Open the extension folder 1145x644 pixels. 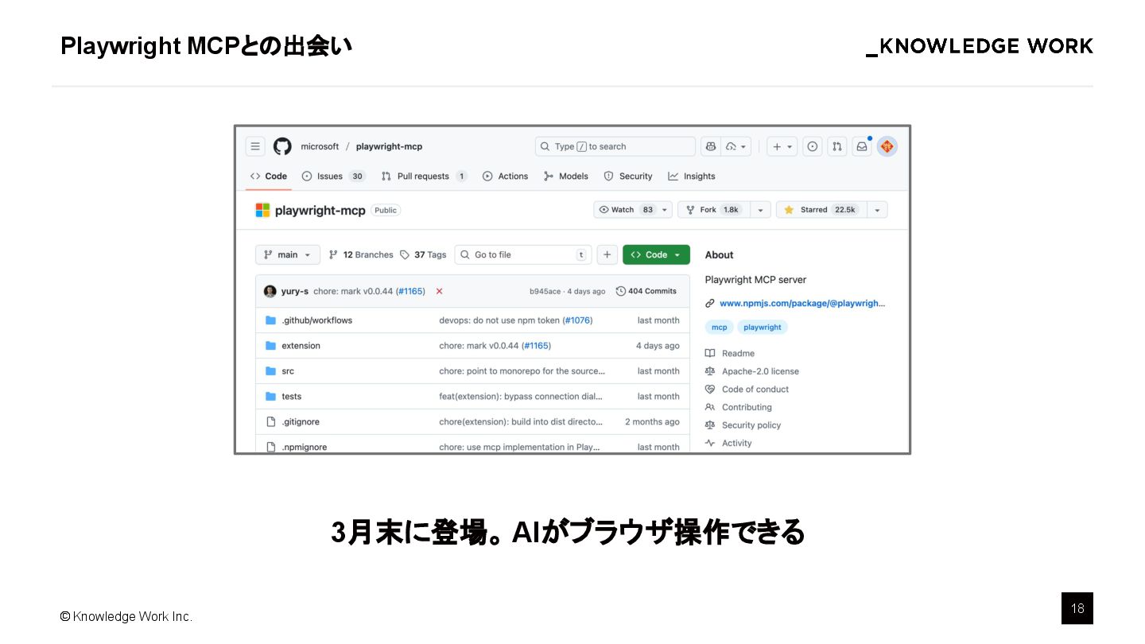(x=301, y=346)
